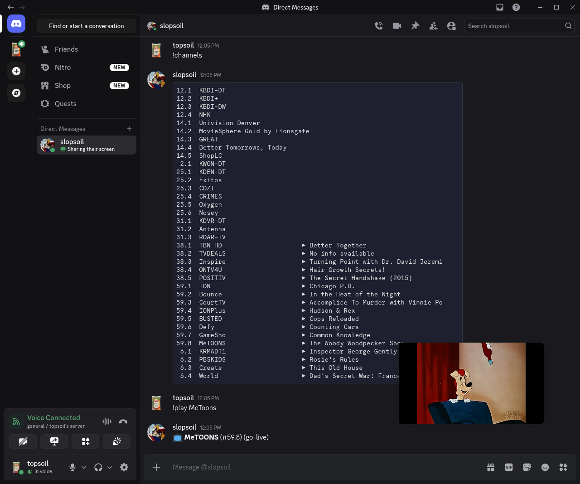
Task: Click Voice Connected status text
Action: [x=53, y=418]
